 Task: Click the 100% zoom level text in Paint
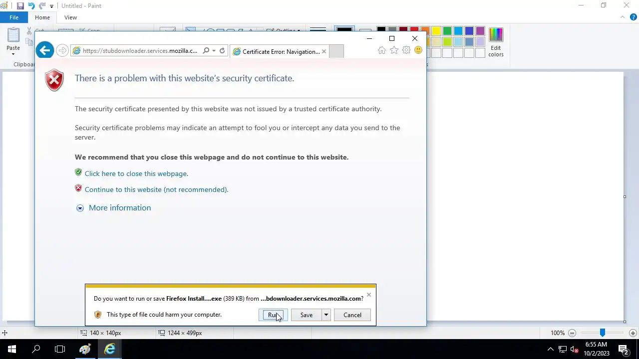[x=558, y=333]
